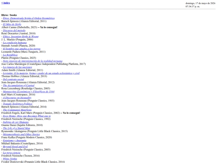Open 'Ethics: Inventing Right & Wrong' link
The height and width of the screenshot is (163, 217).
[21, 37]
